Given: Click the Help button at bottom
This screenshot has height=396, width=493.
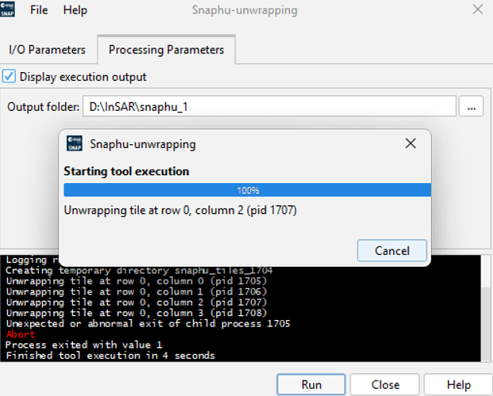Looking at the screenshot, I should [458, 385].
